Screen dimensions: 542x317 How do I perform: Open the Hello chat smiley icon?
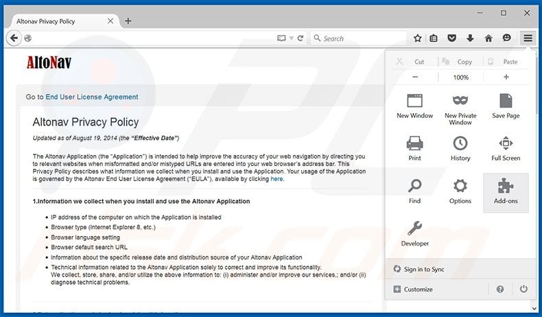tap(506, 38)
